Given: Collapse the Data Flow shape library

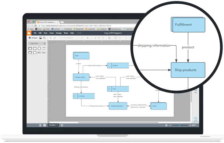Looking at the screenshot, I should 34,44.
